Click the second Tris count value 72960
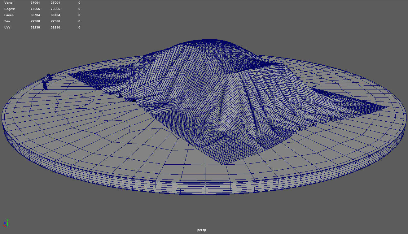This screenshot has width=408, height=234. click(55, 21)
